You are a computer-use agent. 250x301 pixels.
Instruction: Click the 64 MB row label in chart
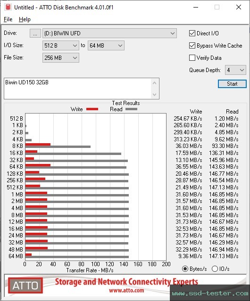pos(16,256)
